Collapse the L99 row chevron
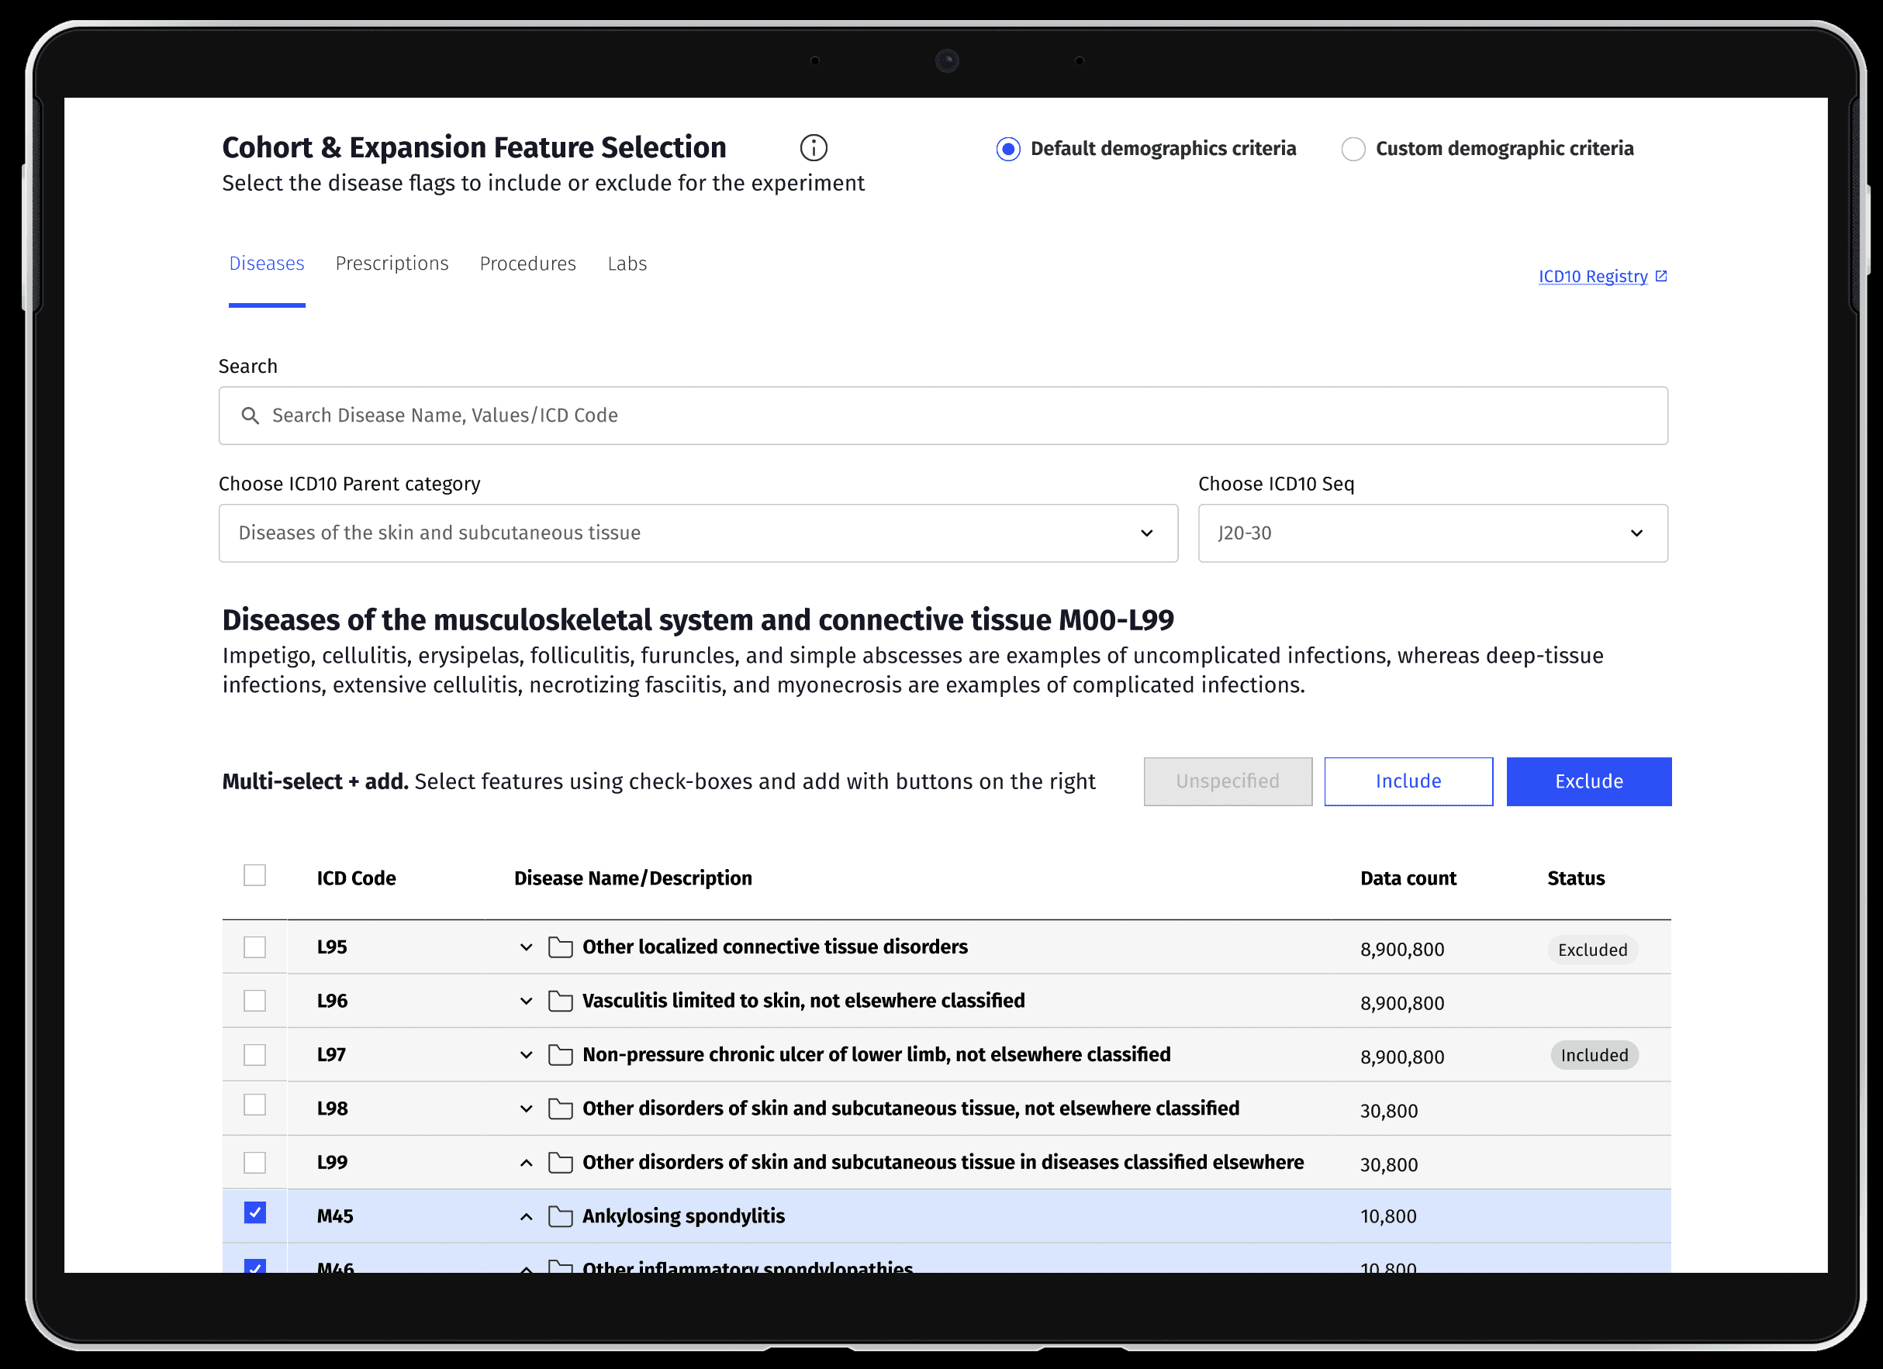This screenshot has height=1369, width=1883. click(x=527, y=1164)
